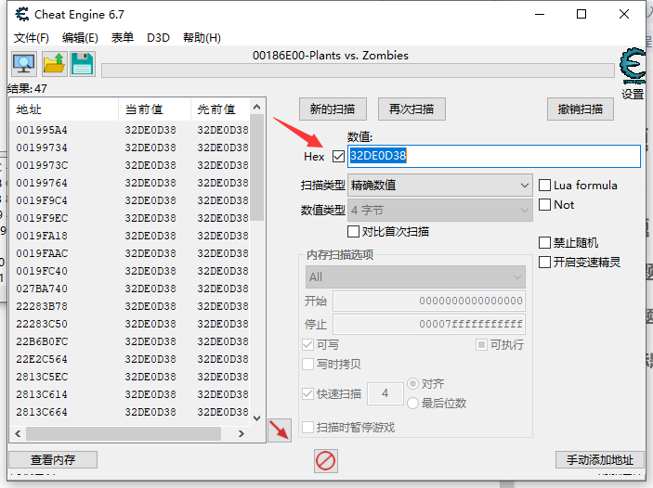Select the result row 2813C5EC

(130, 377)
